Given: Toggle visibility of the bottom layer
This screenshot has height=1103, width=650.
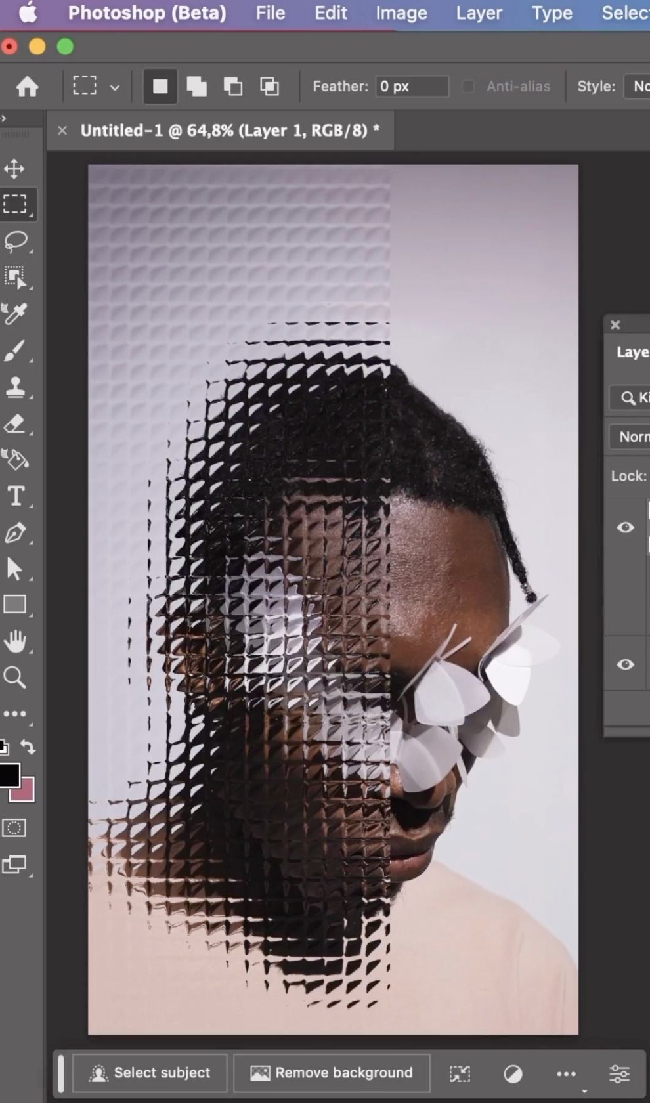Looking at the screenshot, I should click(x=626, y=664).
